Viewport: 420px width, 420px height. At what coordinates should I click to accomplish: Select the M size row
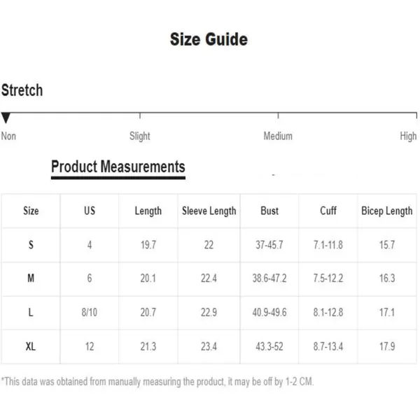31,279
